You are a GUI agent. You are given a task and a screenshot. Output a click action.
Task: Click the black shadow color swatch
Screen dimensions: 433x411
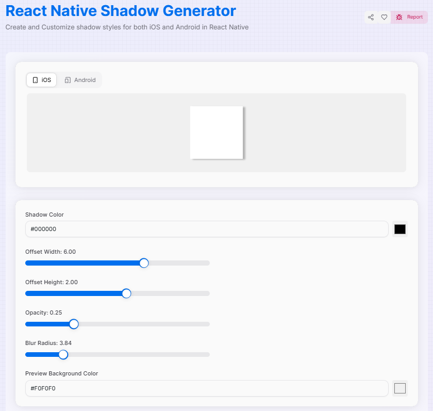click(400, 229)
